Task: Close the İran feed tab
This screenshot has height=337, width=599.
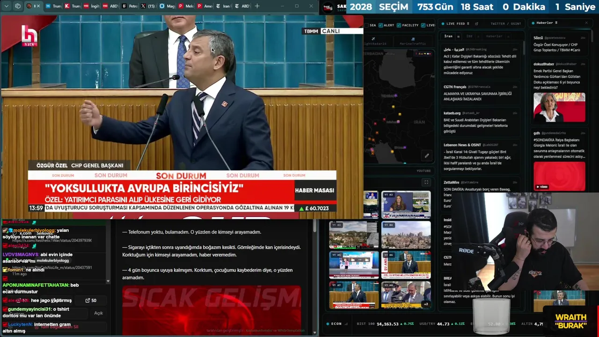Action: [458, 36]
